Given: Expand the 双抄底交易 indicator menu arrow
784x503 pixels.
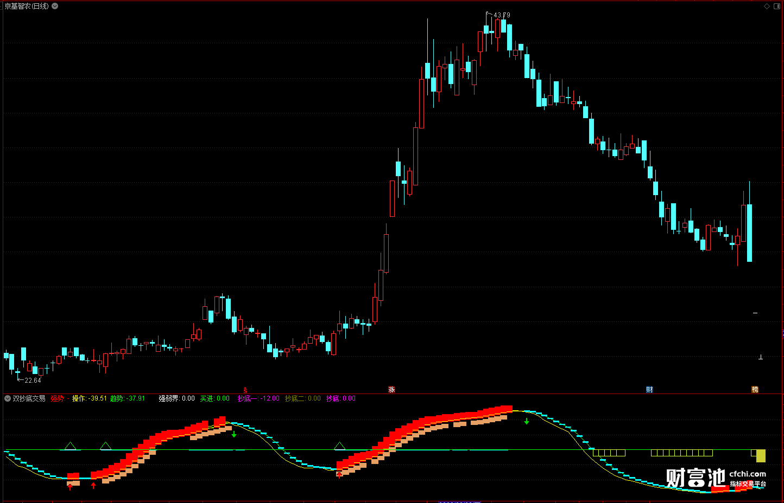Looking at the screenshot, I should coord(8,398).
